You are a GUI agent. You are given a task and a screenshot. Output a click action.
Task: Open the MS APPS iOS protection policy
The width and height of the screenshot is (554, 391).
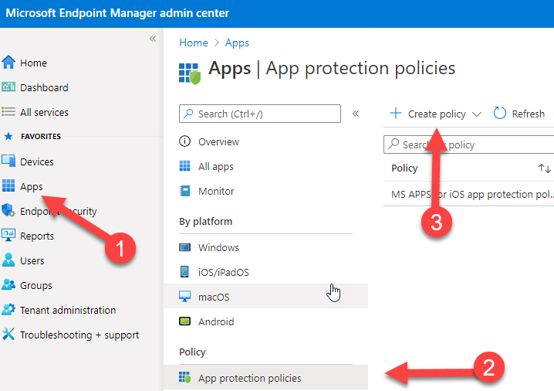[472, 194]
